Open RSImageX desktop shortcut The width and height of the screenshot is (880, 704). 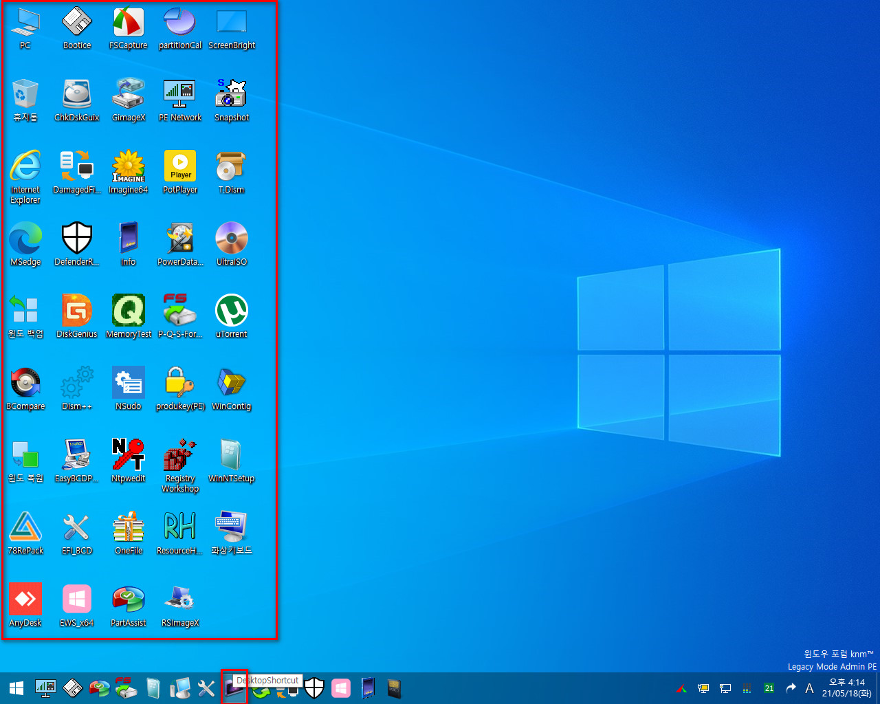pyautogui.click(x=180, y=606)
